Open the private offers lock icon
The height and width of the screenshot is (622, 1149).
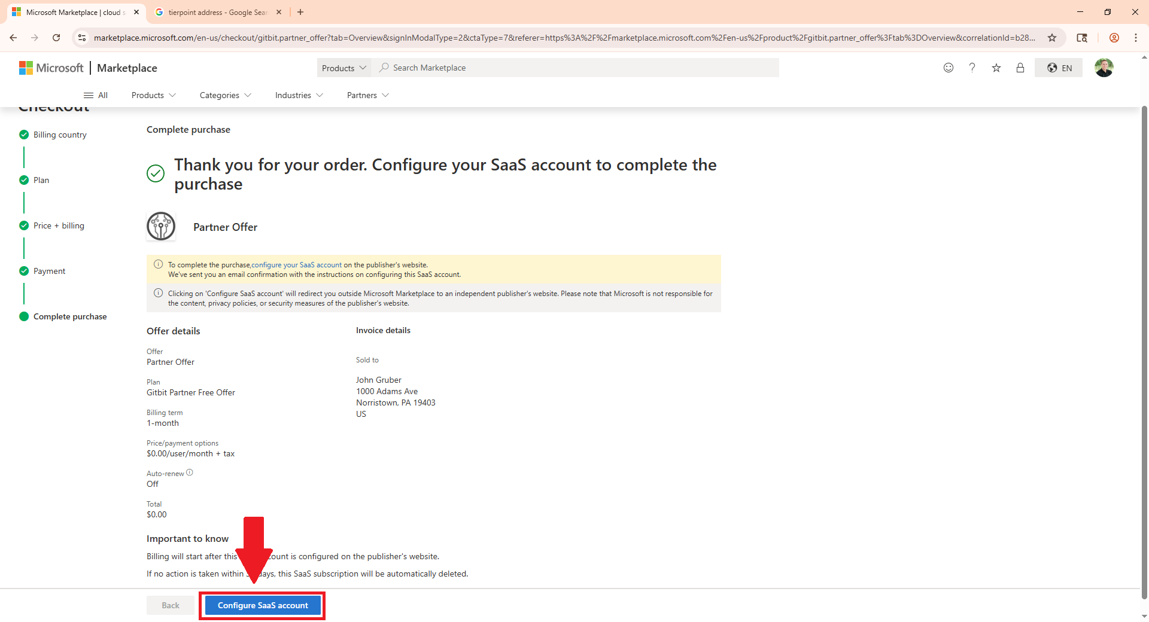tap(1020, 68)
